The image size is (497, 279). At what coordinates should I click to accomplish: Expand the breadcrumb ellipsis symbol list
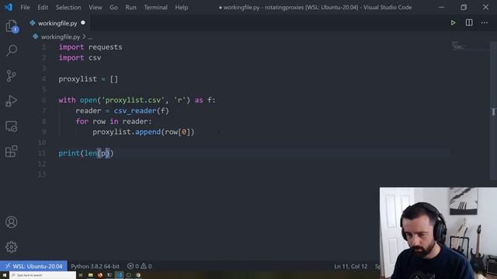pyautogui.click(x=90, y=37)
